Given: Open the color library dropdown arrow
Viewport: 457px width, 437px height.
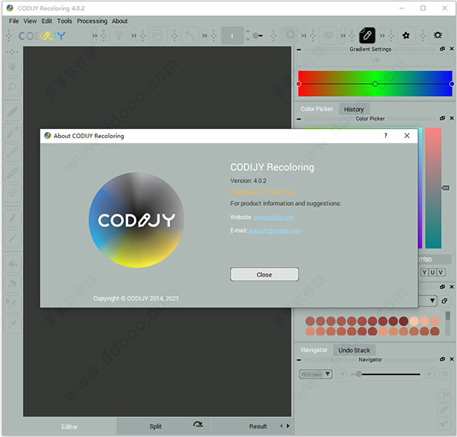Looking at the screenshot, I should point(432,300).
